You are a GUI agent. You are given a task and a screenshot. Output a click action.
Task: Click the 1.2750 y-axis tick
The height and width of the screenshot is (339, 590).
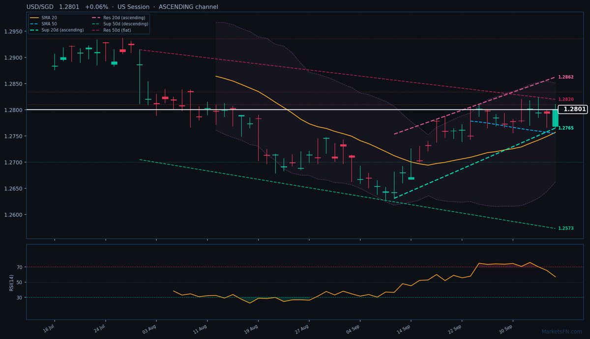[x=13, y=136]
